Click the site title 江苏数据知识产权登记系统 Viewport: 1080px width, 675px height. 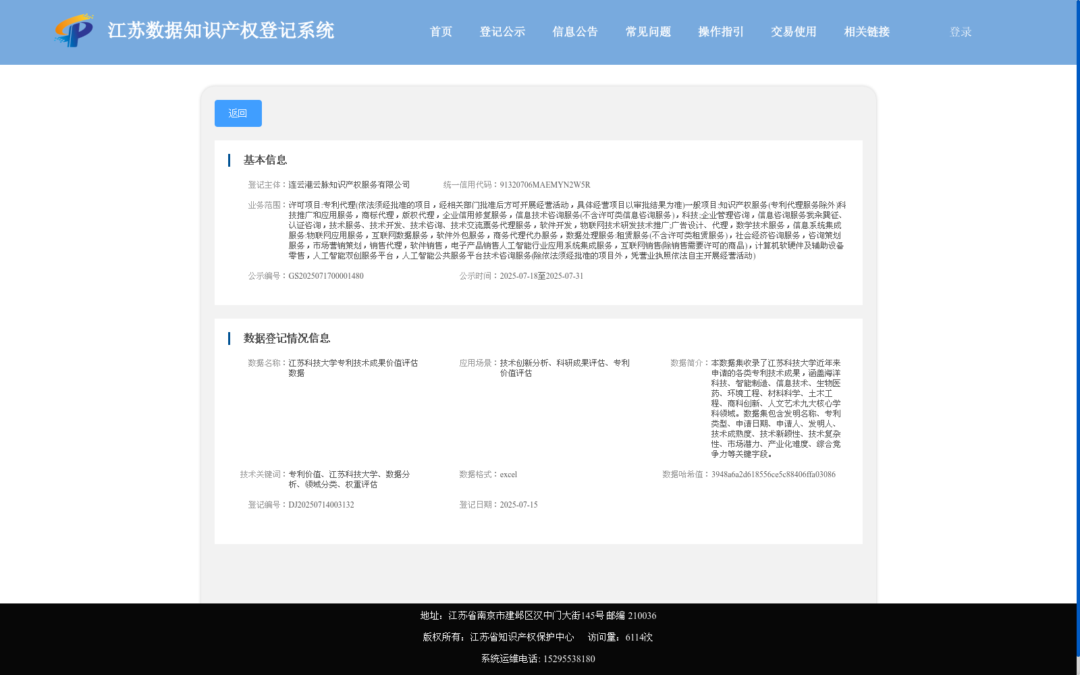tap(221, 30)
